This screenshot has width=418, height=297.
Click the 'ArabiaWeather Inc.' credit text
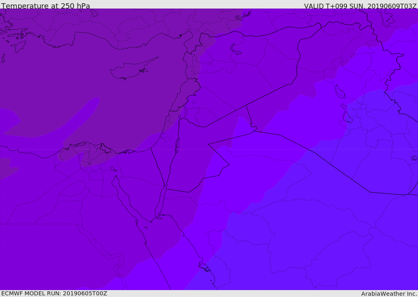[389, 294]
